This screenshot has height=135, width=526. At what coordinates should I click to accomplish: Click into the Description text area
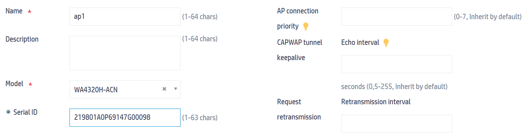pos(125,53)
